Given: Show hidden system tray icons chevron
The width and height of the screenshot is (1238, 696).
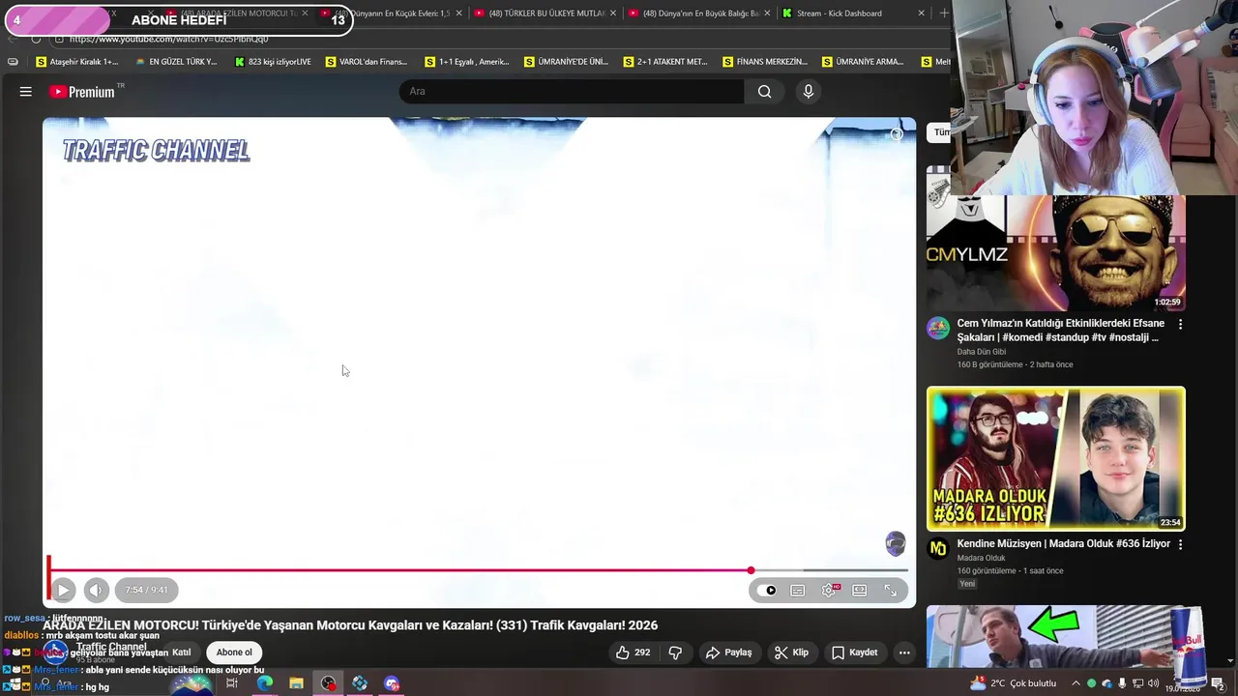Looking at the screenshot, I should tap(1075, 683).
